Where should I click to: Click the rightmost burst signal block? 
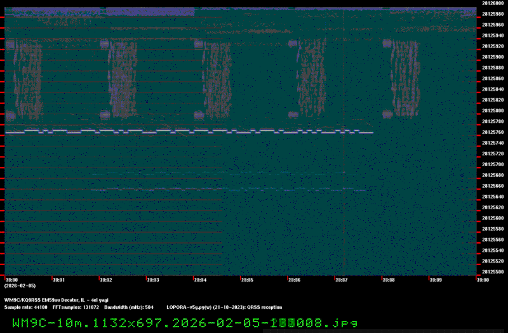click(x=403, y=79)
